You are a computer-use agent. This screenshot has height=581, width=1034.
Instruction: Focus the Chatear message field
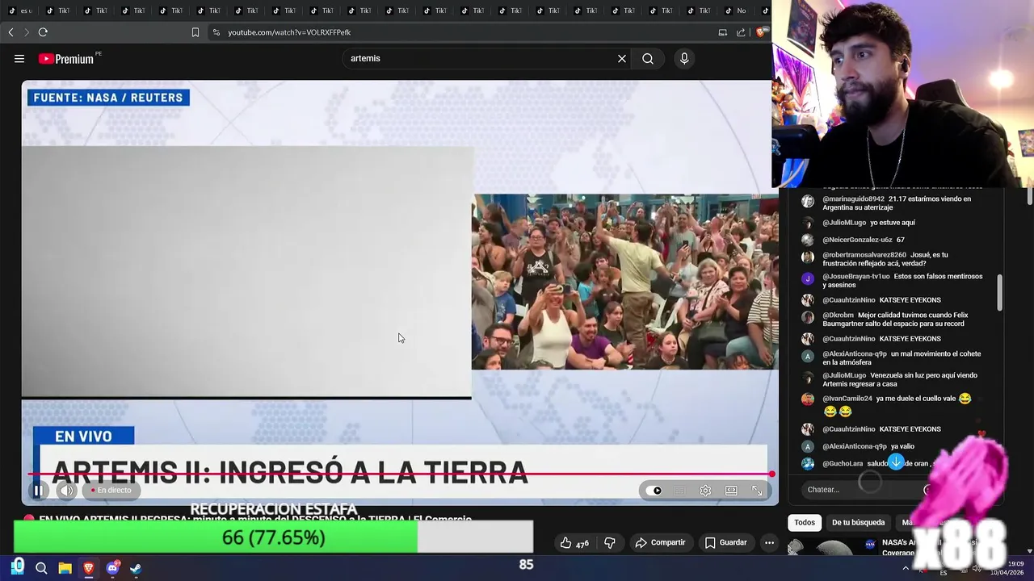tap(860, 490)
